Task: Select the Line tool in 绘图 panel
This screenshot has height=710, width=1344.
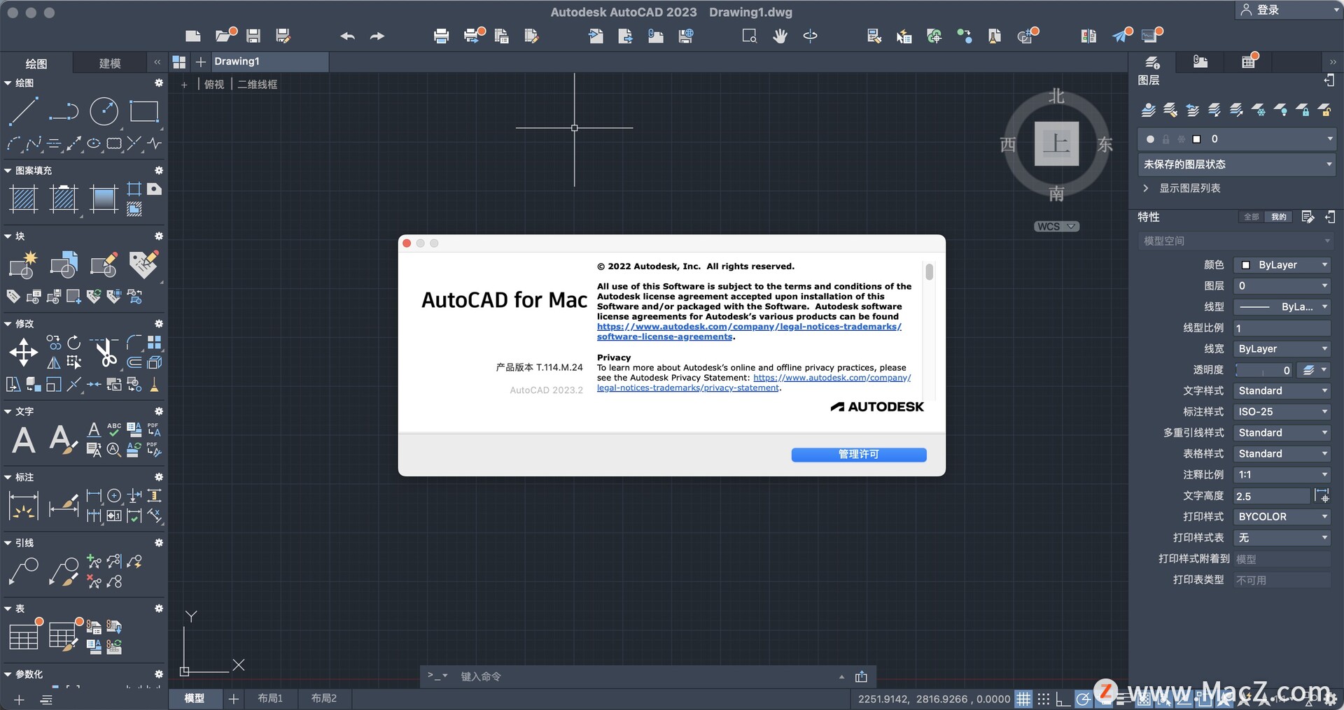Action: tap(23, 112)
